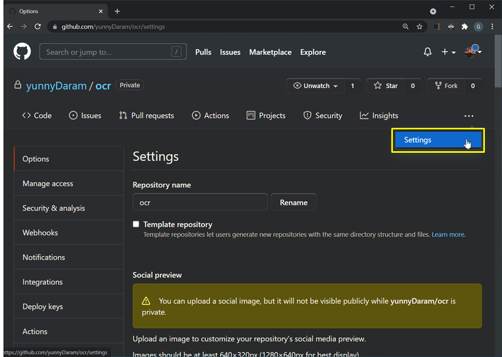Click the Chrome tab search dropdown circle

[433, 11]
